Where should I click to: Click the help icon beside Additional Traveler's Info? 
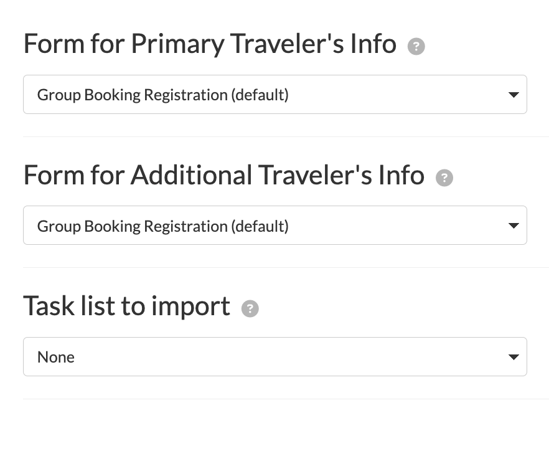pos(444,178)
